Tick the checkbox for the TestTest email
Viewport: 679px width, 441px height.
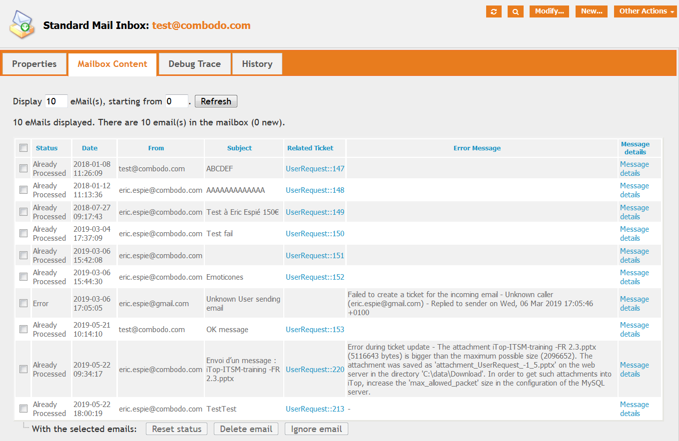pyautogui.click(x=23, y=409)
